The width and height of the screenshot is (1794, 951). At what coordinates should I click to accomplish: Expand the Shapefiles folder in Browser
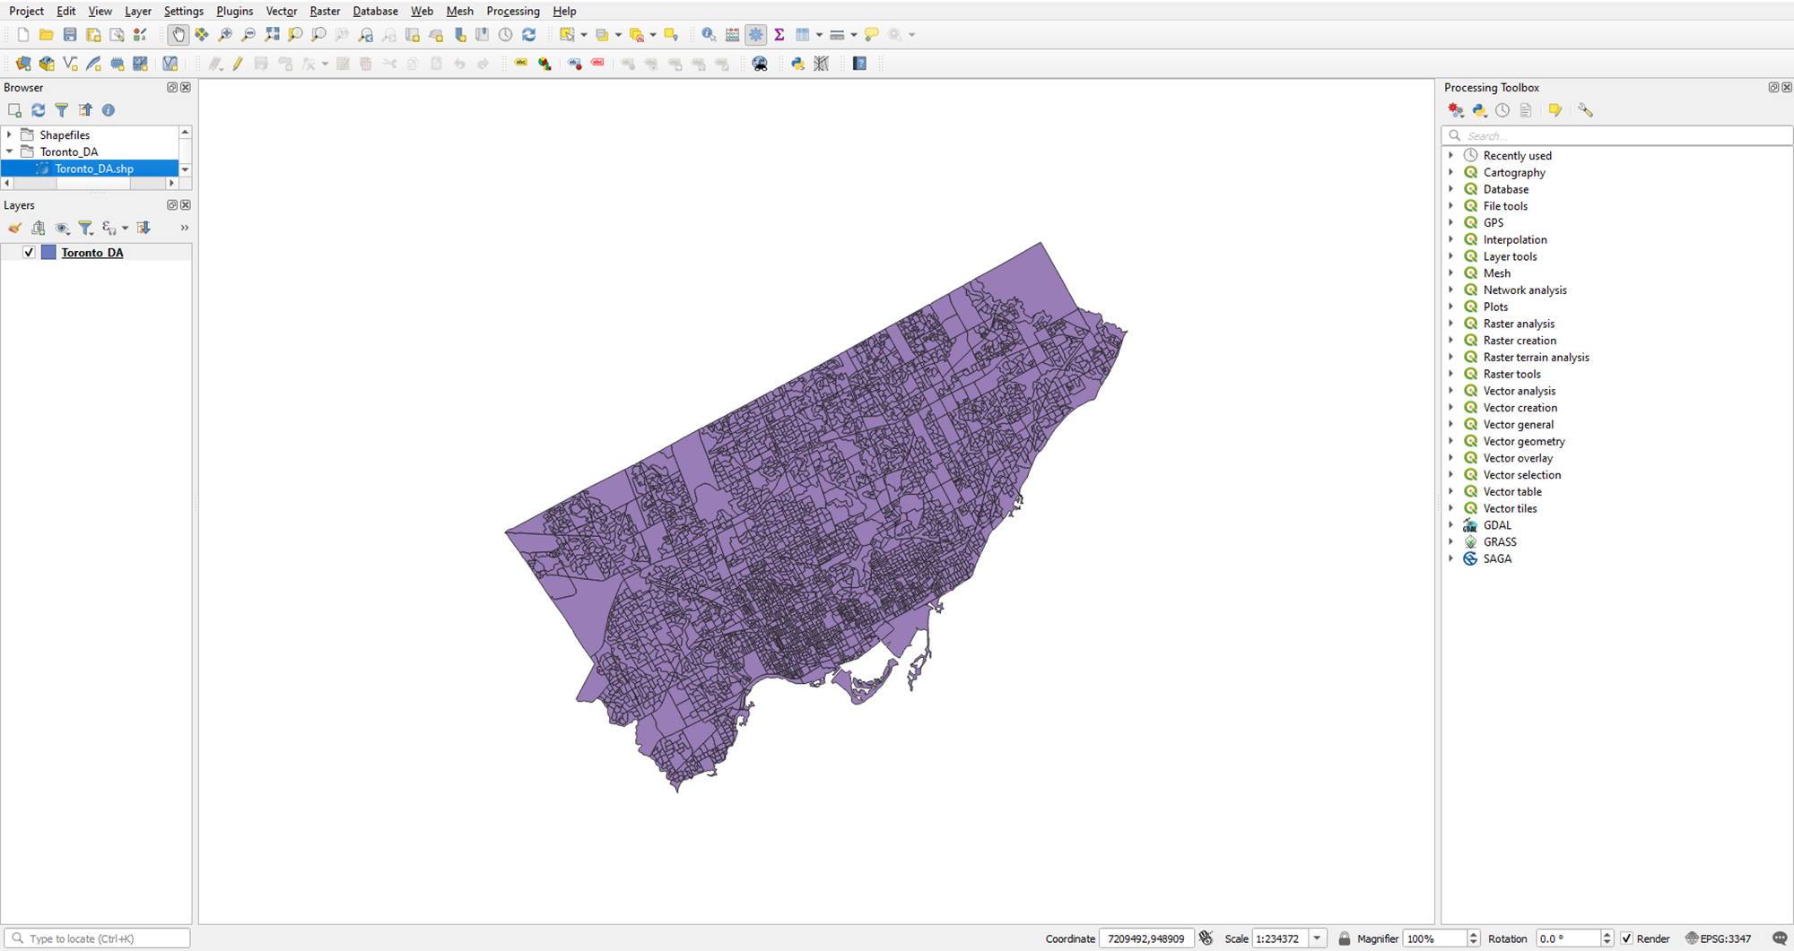tap(10, 135)
